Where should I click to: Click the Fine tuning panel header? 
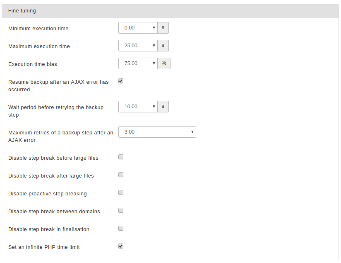170,11
